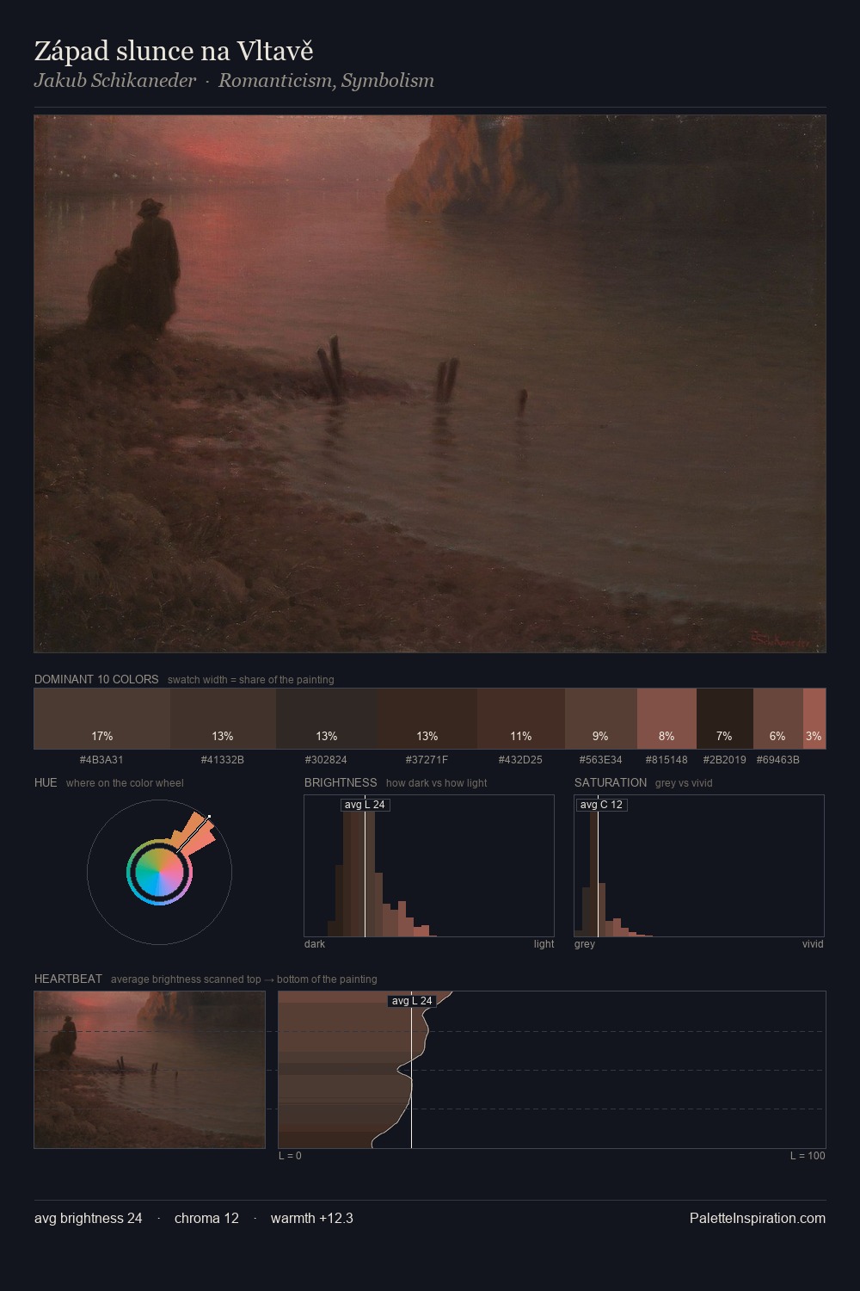Click the 'L = 100' axis label

coord(808,1156)
